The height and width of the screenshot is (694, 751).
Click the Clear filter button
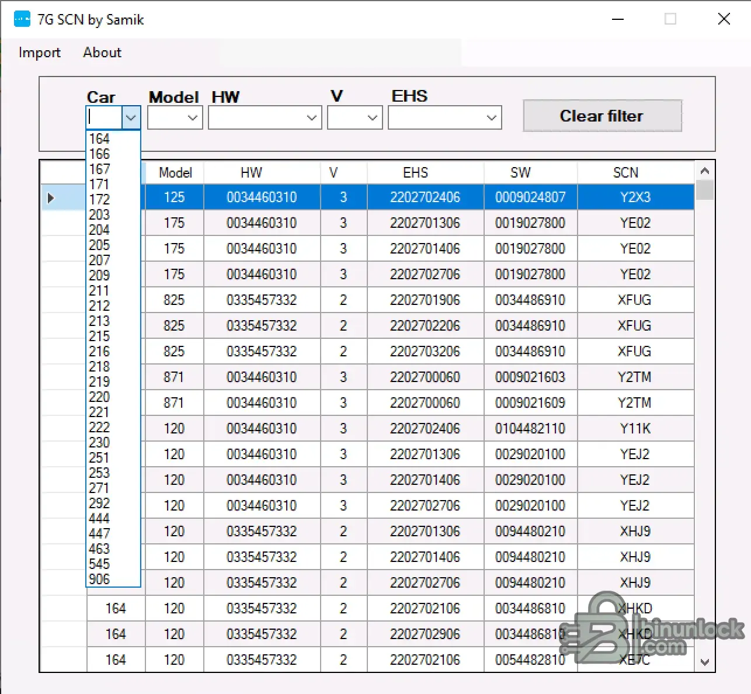(602, 116)
